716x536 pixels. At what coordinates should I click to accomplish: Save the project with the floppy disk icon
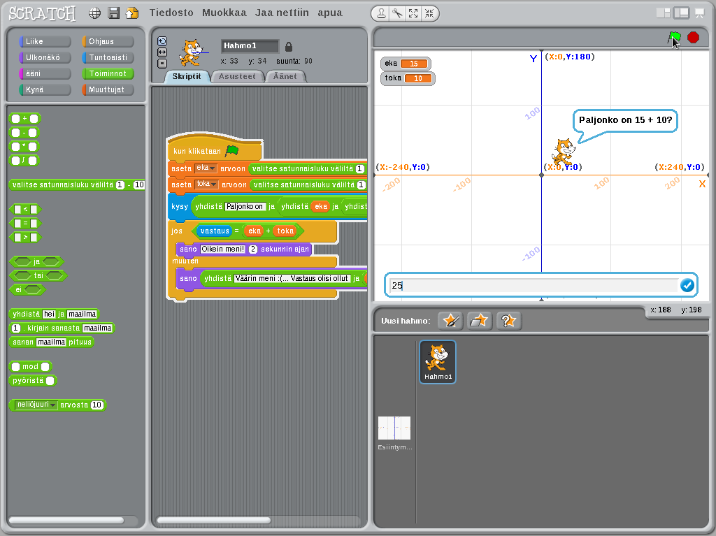pos(114,13)
